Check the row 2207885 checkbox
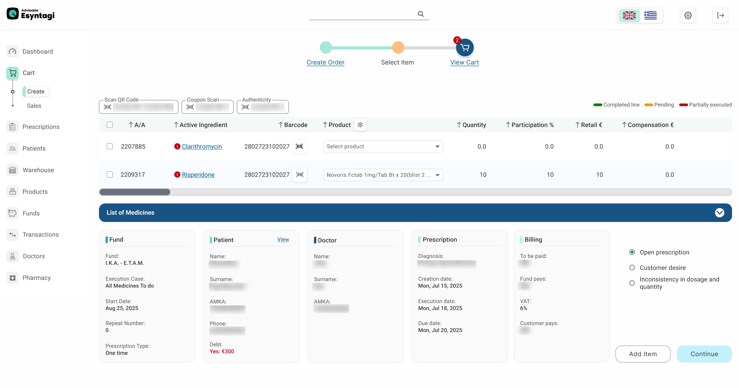This screenshot has height=388, width=739. click(110, 146)
